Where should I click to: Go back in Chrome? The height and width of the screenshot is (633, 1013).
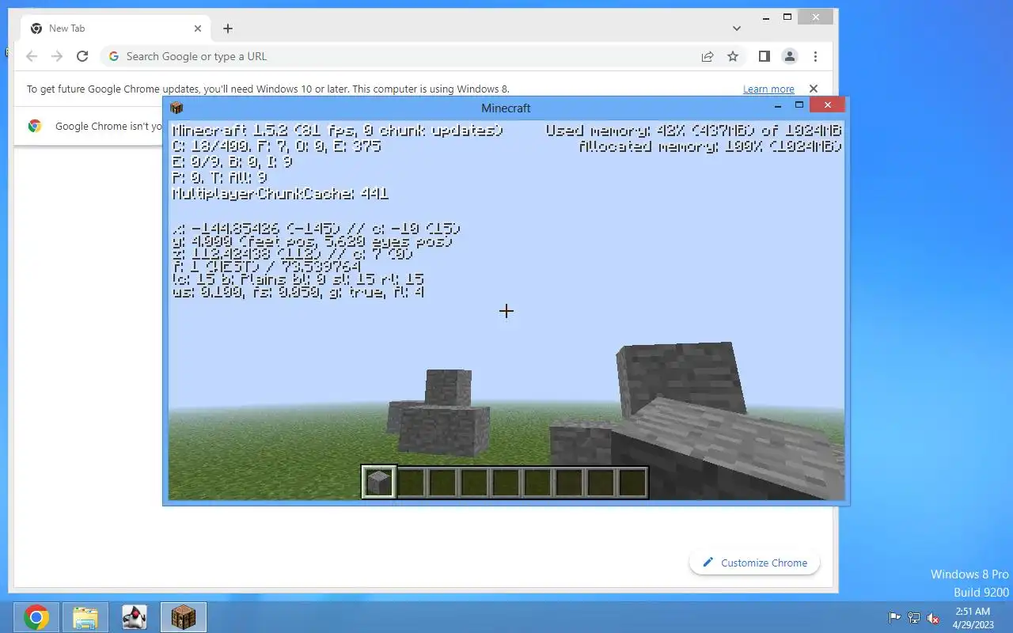(32, 56)
